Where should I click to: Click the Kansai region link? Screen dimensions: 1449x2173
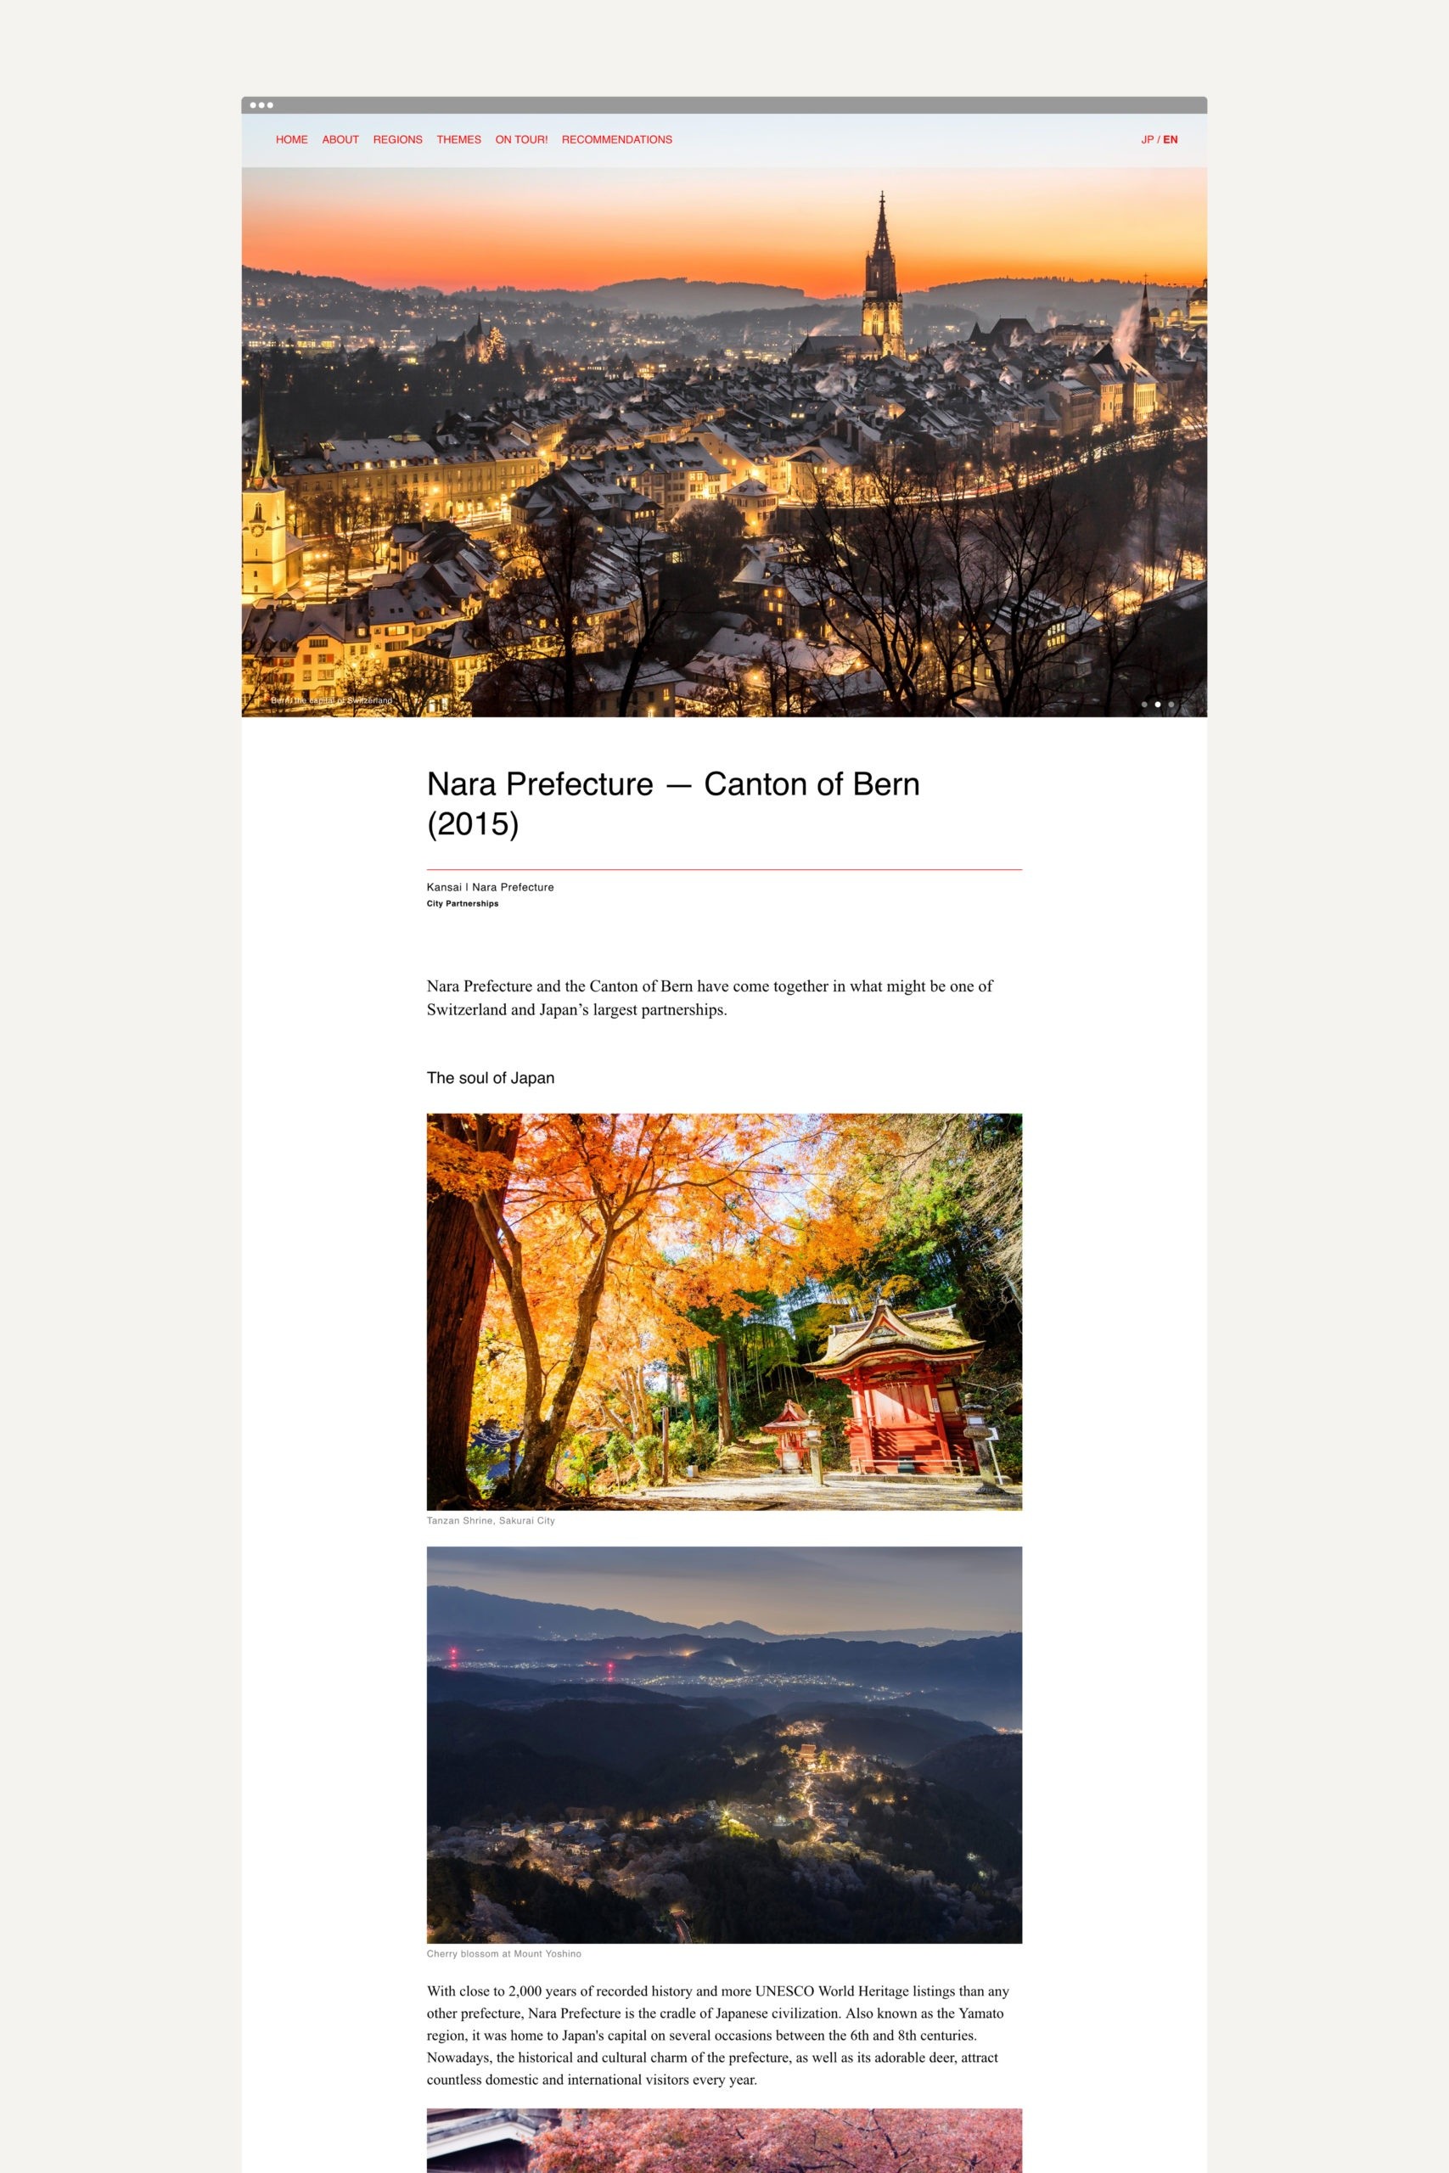click(444, 887)
